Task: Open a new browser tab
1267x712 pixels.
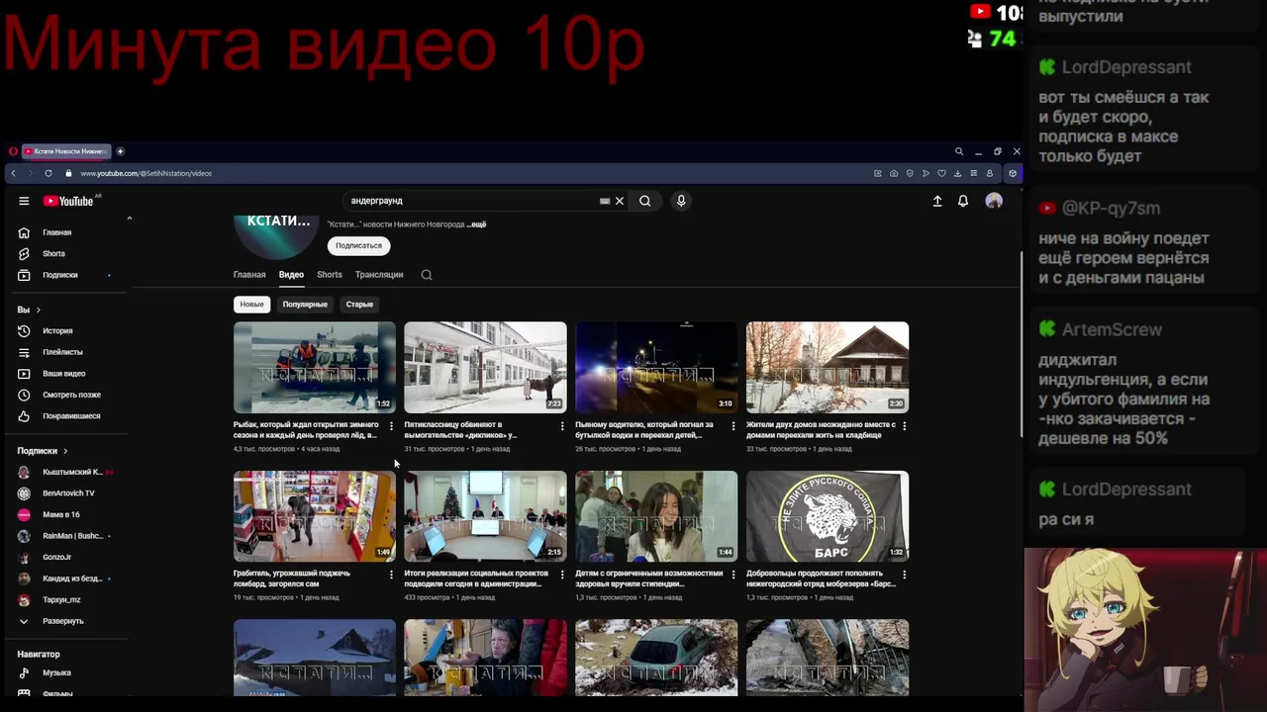Action: coord(120,151)
